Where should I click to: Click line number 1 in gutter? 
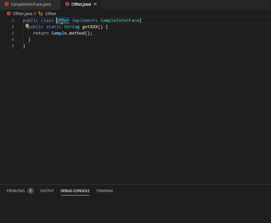pyautogui.click(x=13, y=20)
